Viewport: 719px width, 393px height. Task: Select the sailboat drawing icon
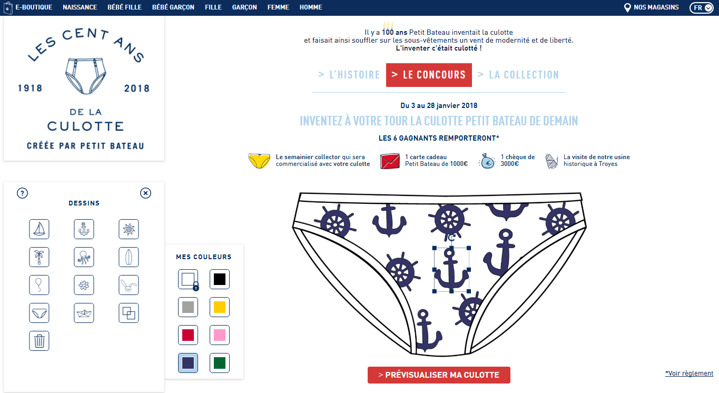[x=39, y=229]
